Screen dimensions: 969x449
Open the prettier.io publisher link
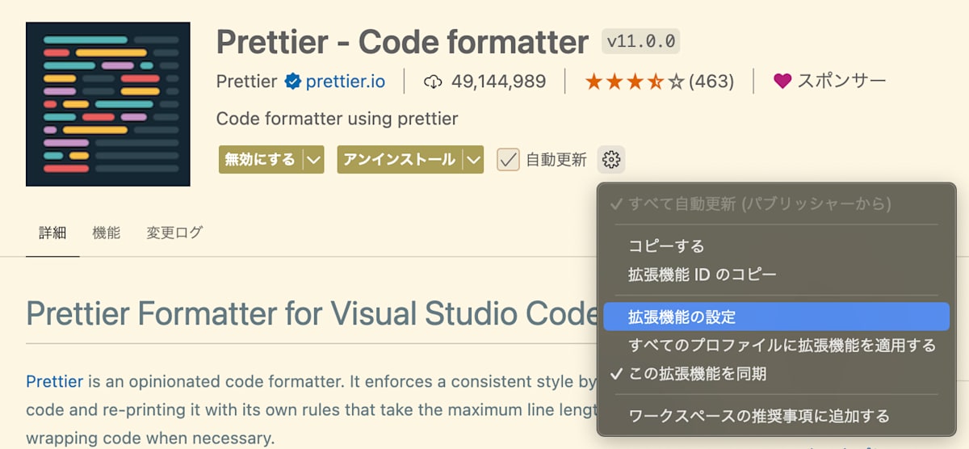pos(346,82)
